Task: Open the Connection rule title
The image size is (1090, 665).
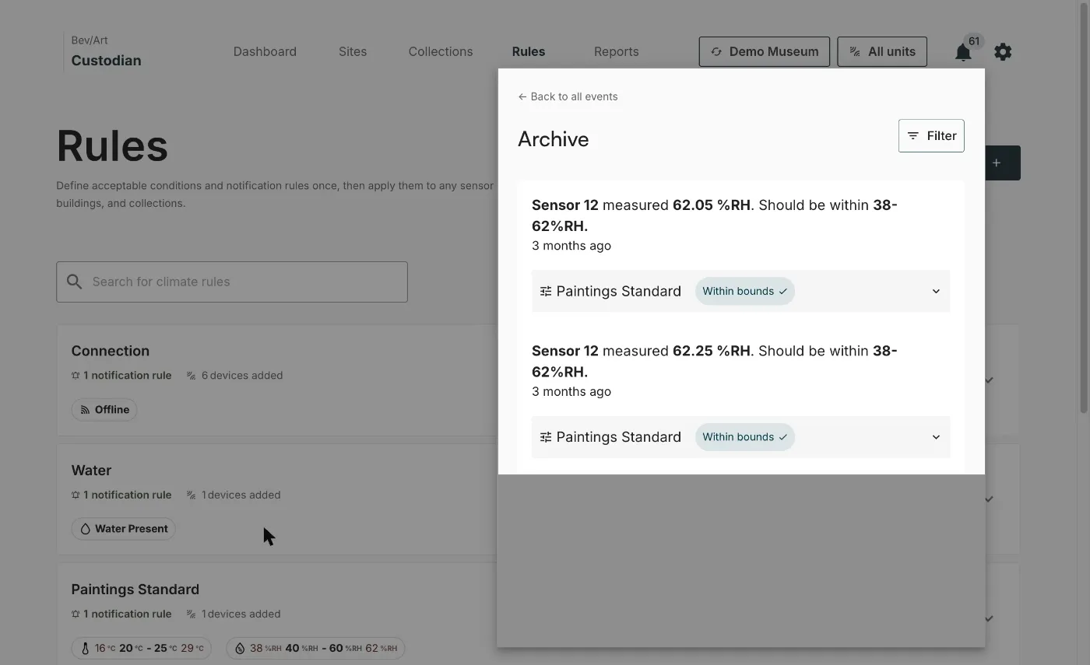Action: pyautogui.click(x=111, y=351)
